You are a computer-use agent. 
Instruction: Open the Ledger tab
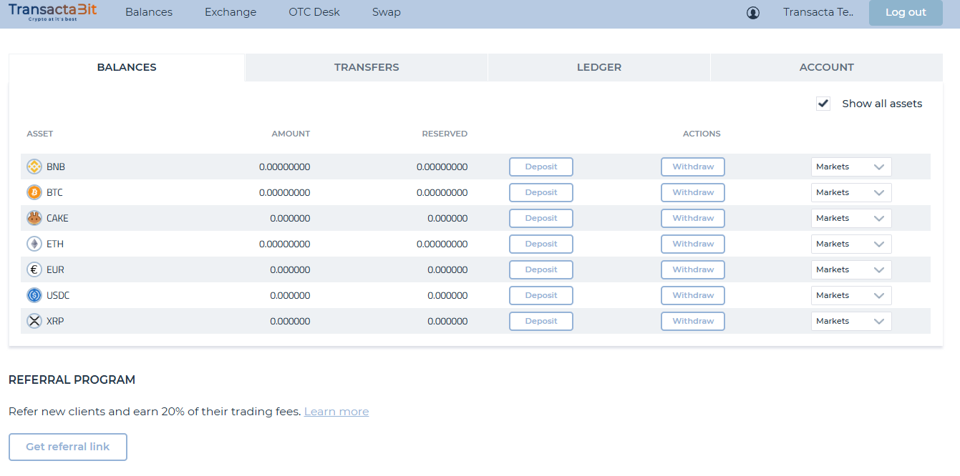[x=599, y=67]
